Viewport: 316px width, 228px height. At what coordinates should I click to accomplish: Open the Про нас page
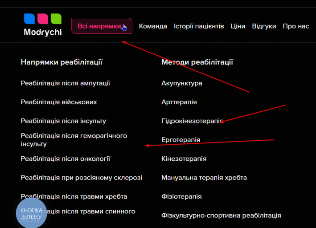point(296,26)
